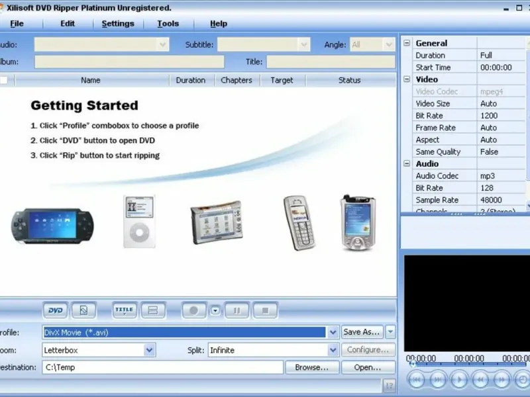The image size is (530, 397).
Task: Stop ripping with the square button
Action: pyautogui.click(x=266, y=310)
